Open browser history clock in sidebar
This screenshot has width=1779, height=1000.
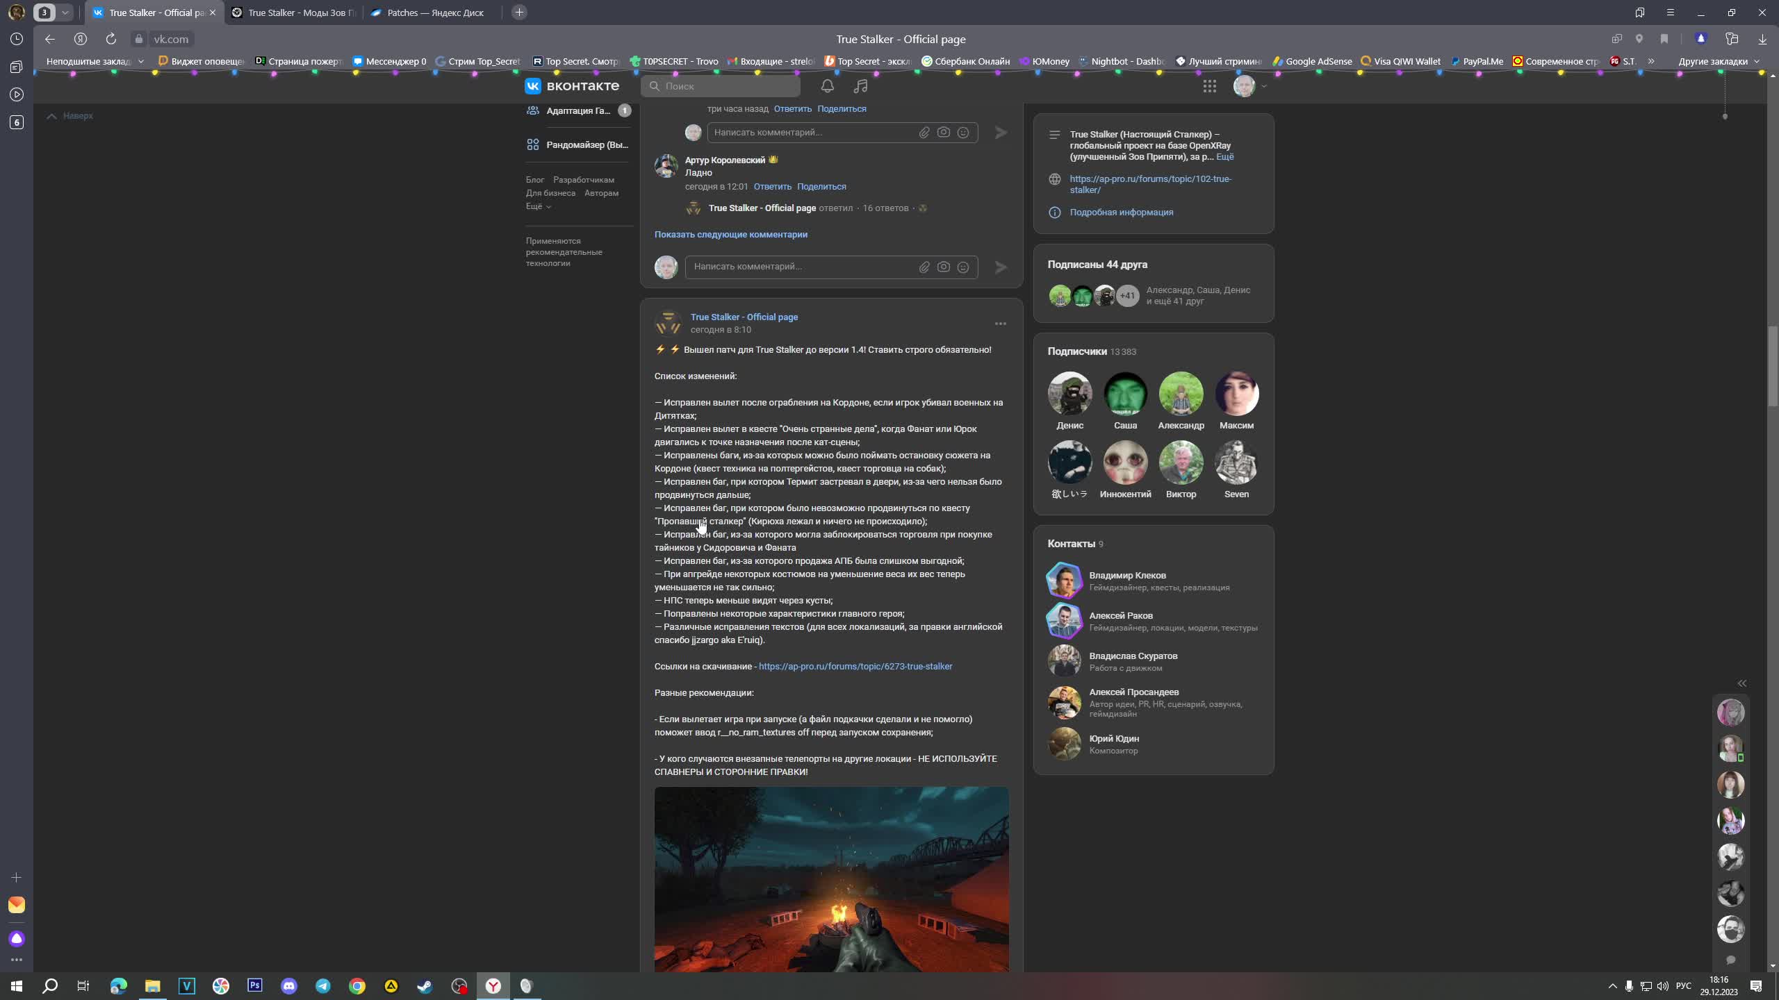pos(17,39)
